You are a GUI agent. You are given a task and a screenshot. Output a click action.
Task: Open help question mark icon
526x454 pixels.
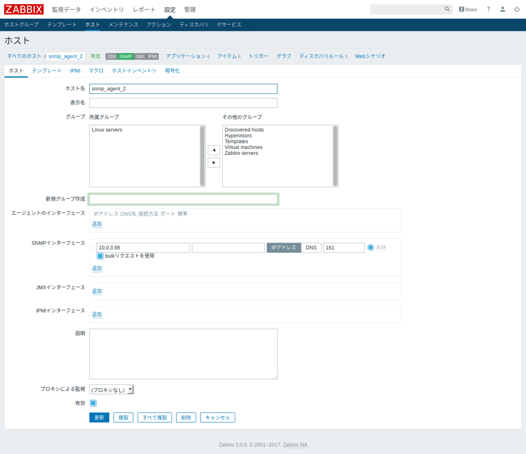point(489,9)
